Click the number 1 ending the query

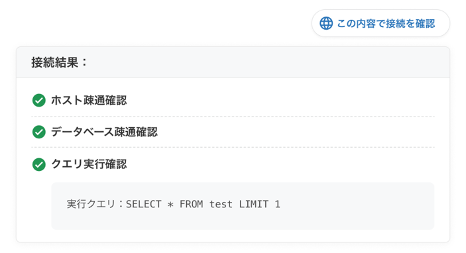[277, 204]
